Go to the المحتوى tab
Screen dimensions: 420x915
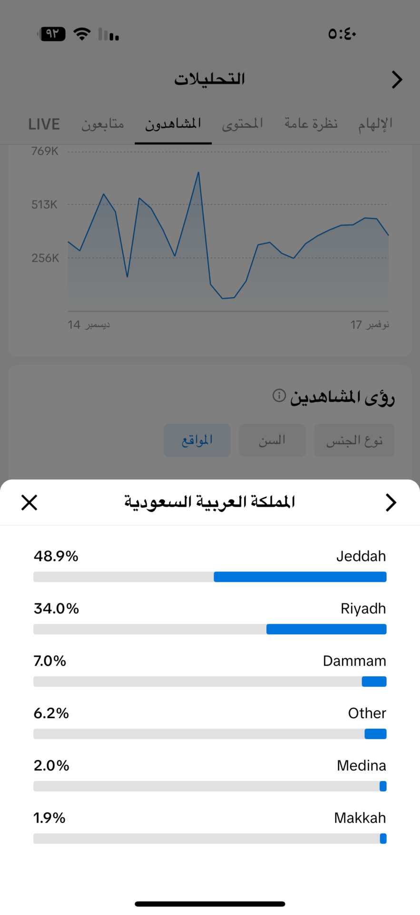pos(243,124)
